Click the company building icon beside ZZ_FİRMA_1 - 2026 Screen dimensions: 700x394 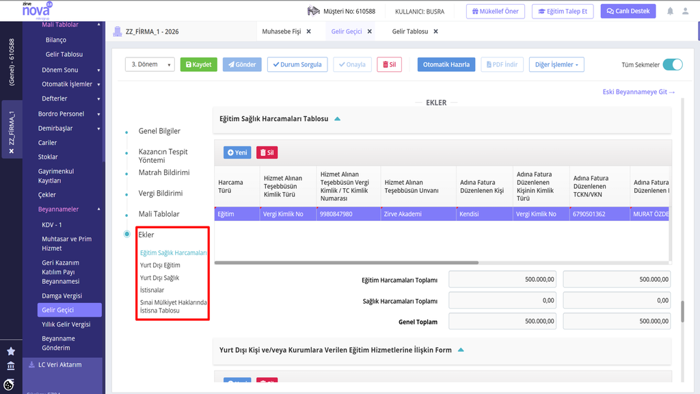coord(118,31)
